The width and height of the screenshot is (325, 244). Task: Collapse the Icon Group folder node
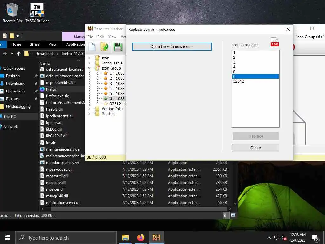pyautogui.click(x=89, y=68)
